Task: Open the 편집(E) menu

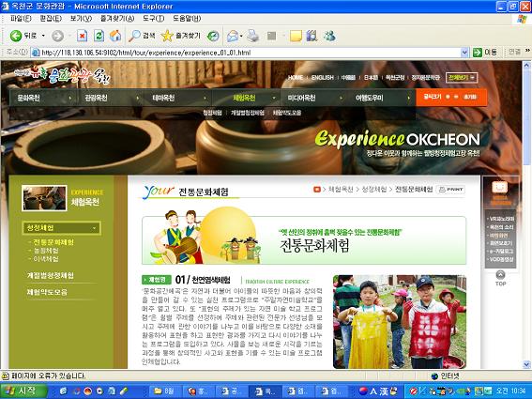Action: (51, 19)
